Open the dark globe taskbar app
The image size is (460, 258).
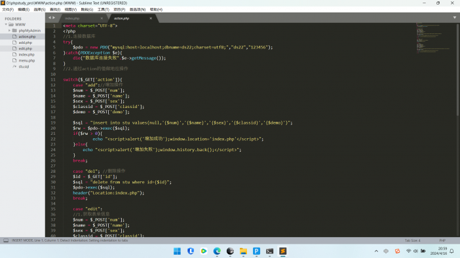230,251
